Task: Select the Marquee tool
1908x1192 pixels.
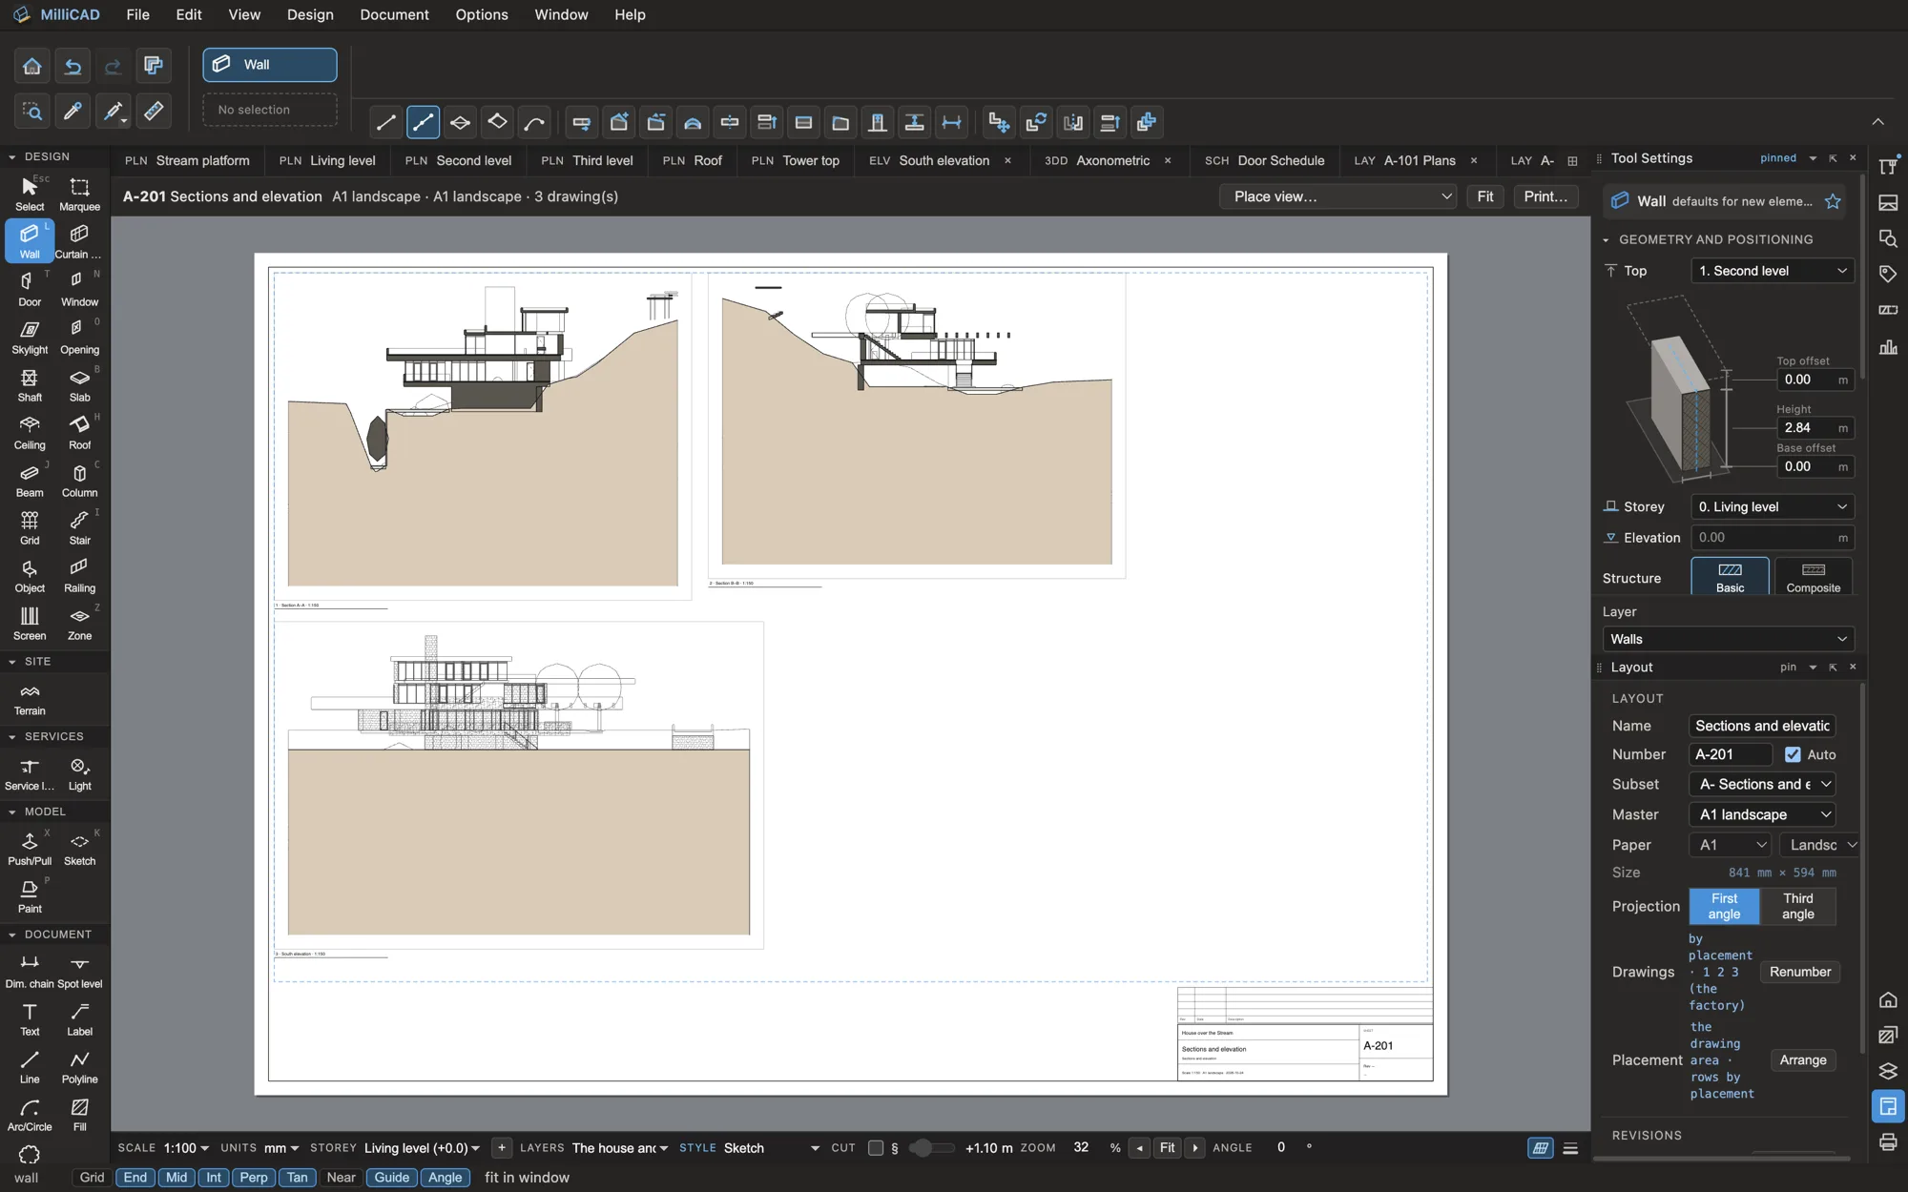Action: (x=79, y=194)
